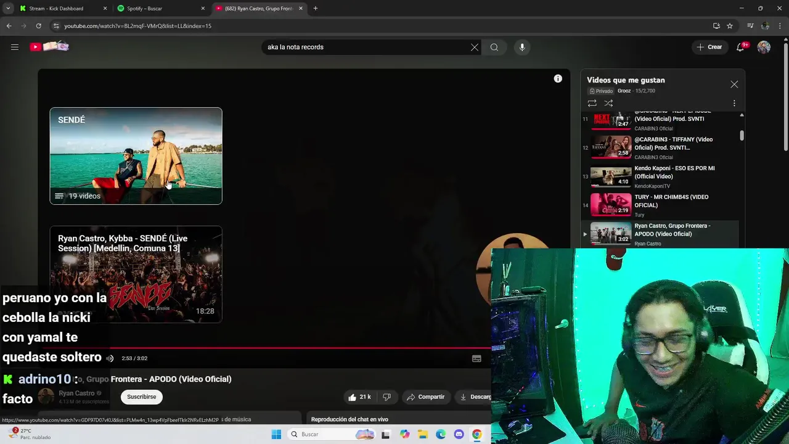Select current APODO video in playlist

[x=660, y=234]
